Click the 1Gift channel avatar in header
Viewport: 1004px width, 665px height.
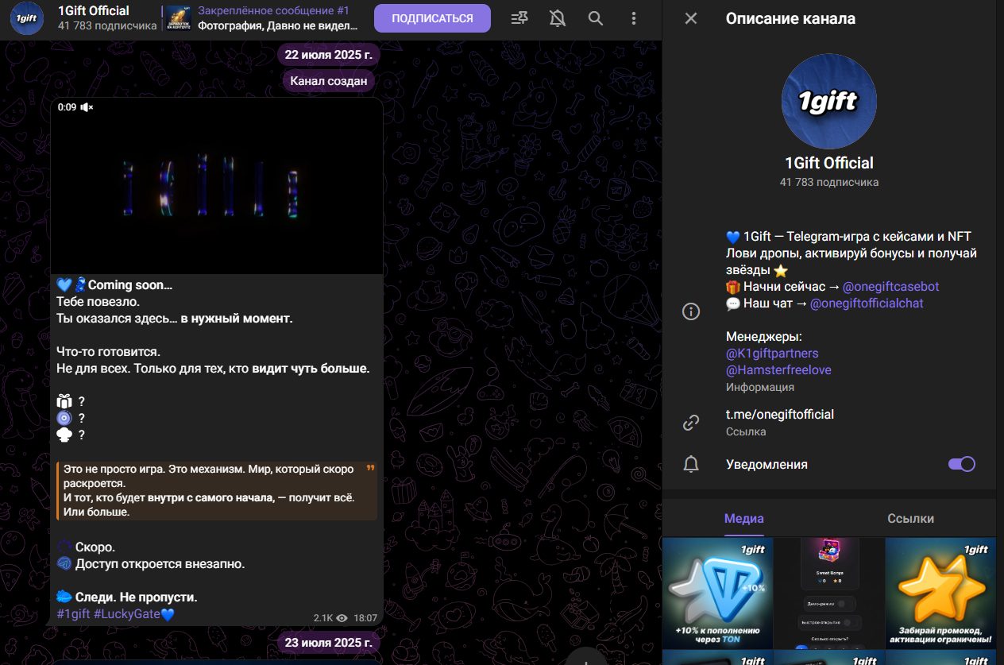pos(27,18)
